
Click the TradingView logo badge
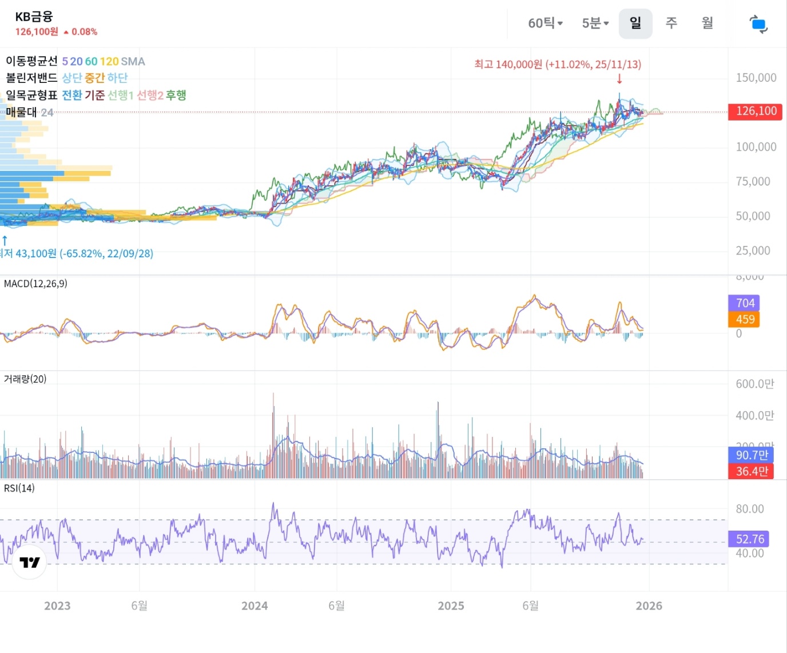click(x=29, y=562)
